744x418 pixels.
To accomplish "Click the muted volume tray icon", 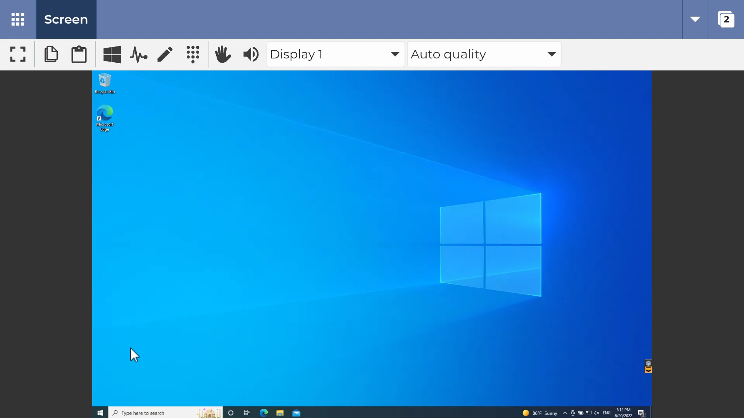I will tap(596, 413).
